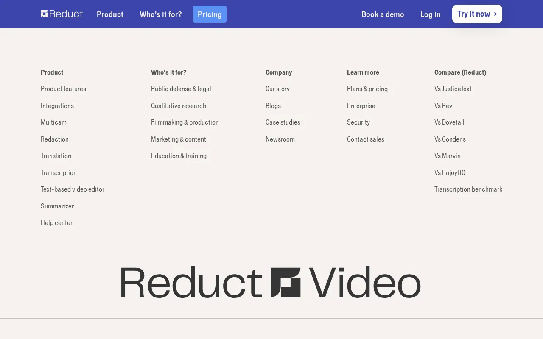Open Education & training link
The width and height of the screenshot is (543, 339).
179,156
